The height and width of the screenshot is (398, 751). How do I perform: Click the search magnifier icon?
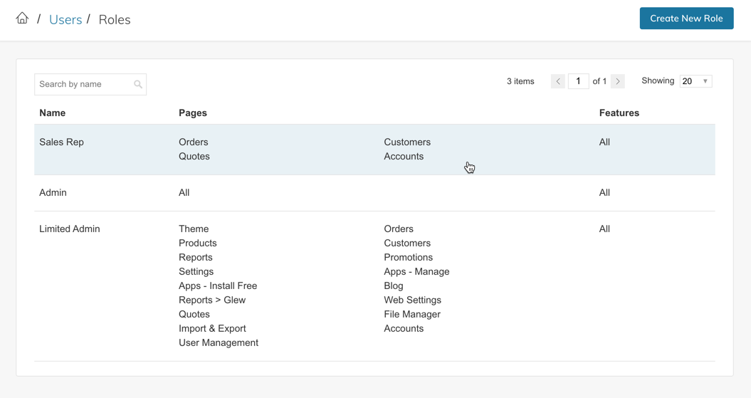click(138, 85)
